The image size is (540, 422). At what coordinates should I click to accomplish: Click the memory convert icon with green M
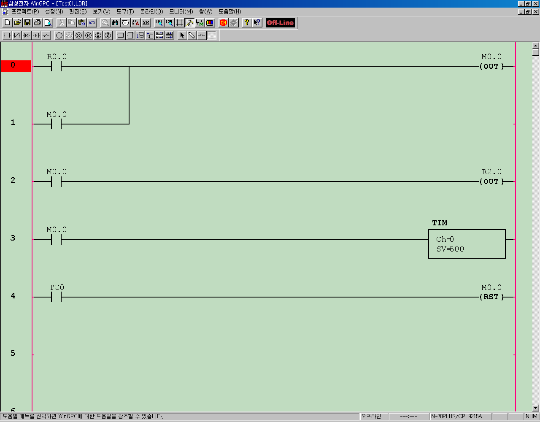(x=200, y=23)
